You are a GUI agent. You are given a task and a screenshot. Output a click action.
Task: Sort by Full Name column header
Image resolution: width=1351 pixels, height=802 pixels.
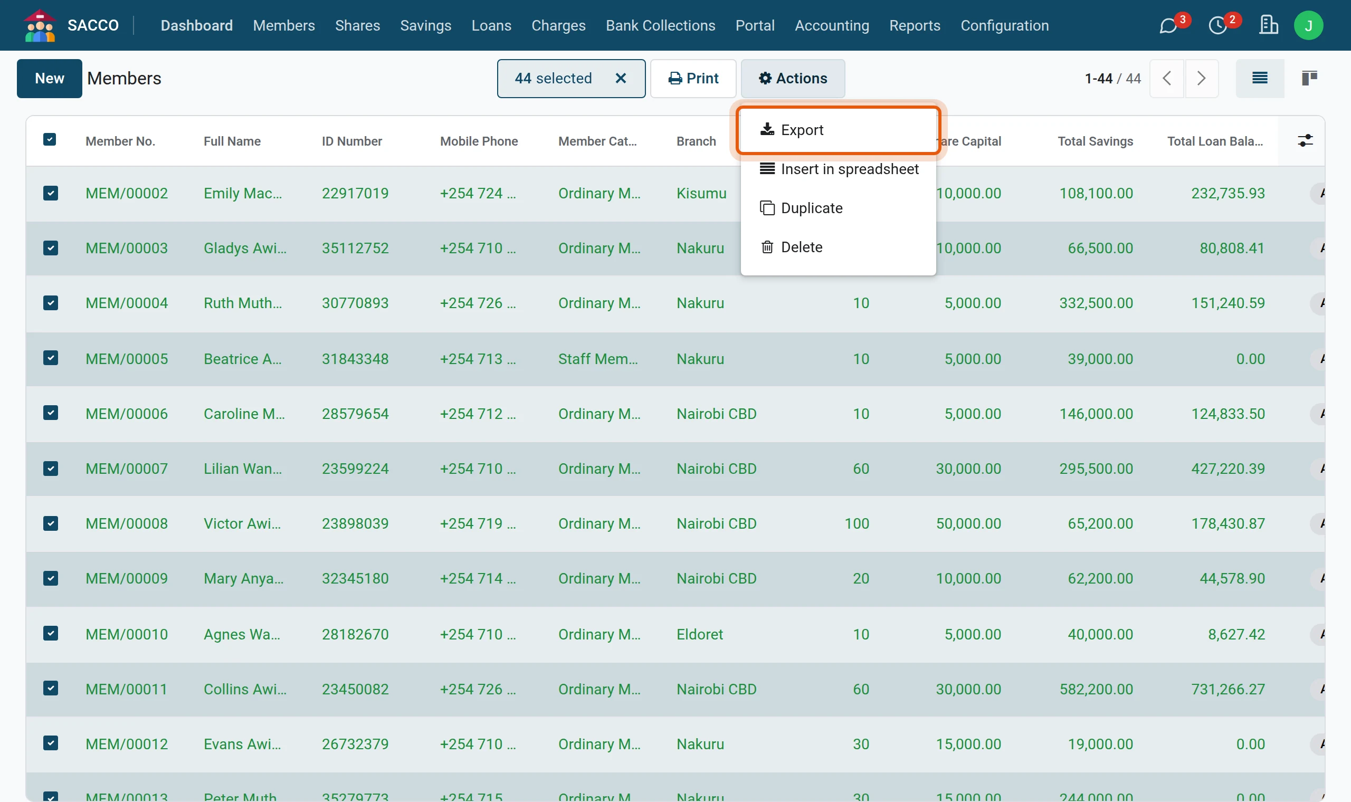pos(232,141)
